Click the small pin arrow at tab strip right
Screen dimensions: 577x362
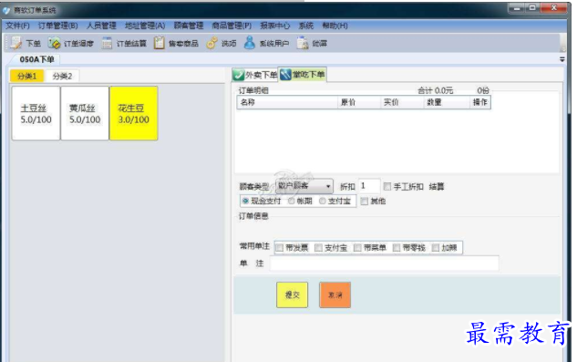tap(562, 59)
